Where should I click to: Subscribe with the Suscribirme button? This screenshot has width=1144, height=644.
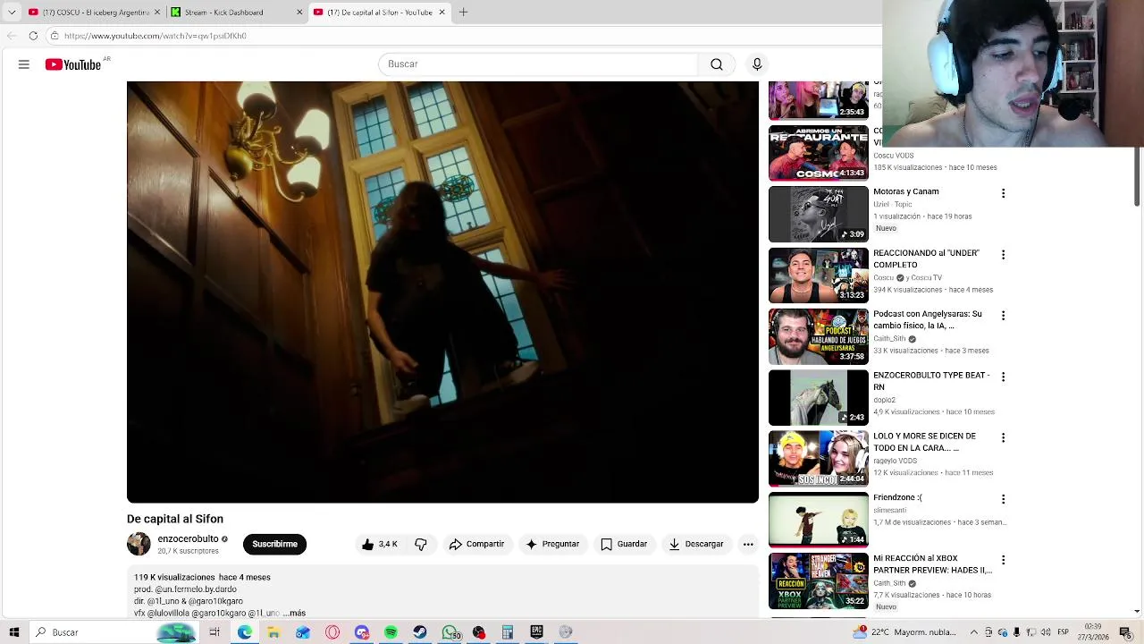point(274,544)
